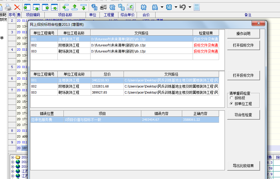This screenshot has width=280, height=179.
Task: Click the 子目 toolbar icon
Action: pyautogui.click(x=94, y=7)
